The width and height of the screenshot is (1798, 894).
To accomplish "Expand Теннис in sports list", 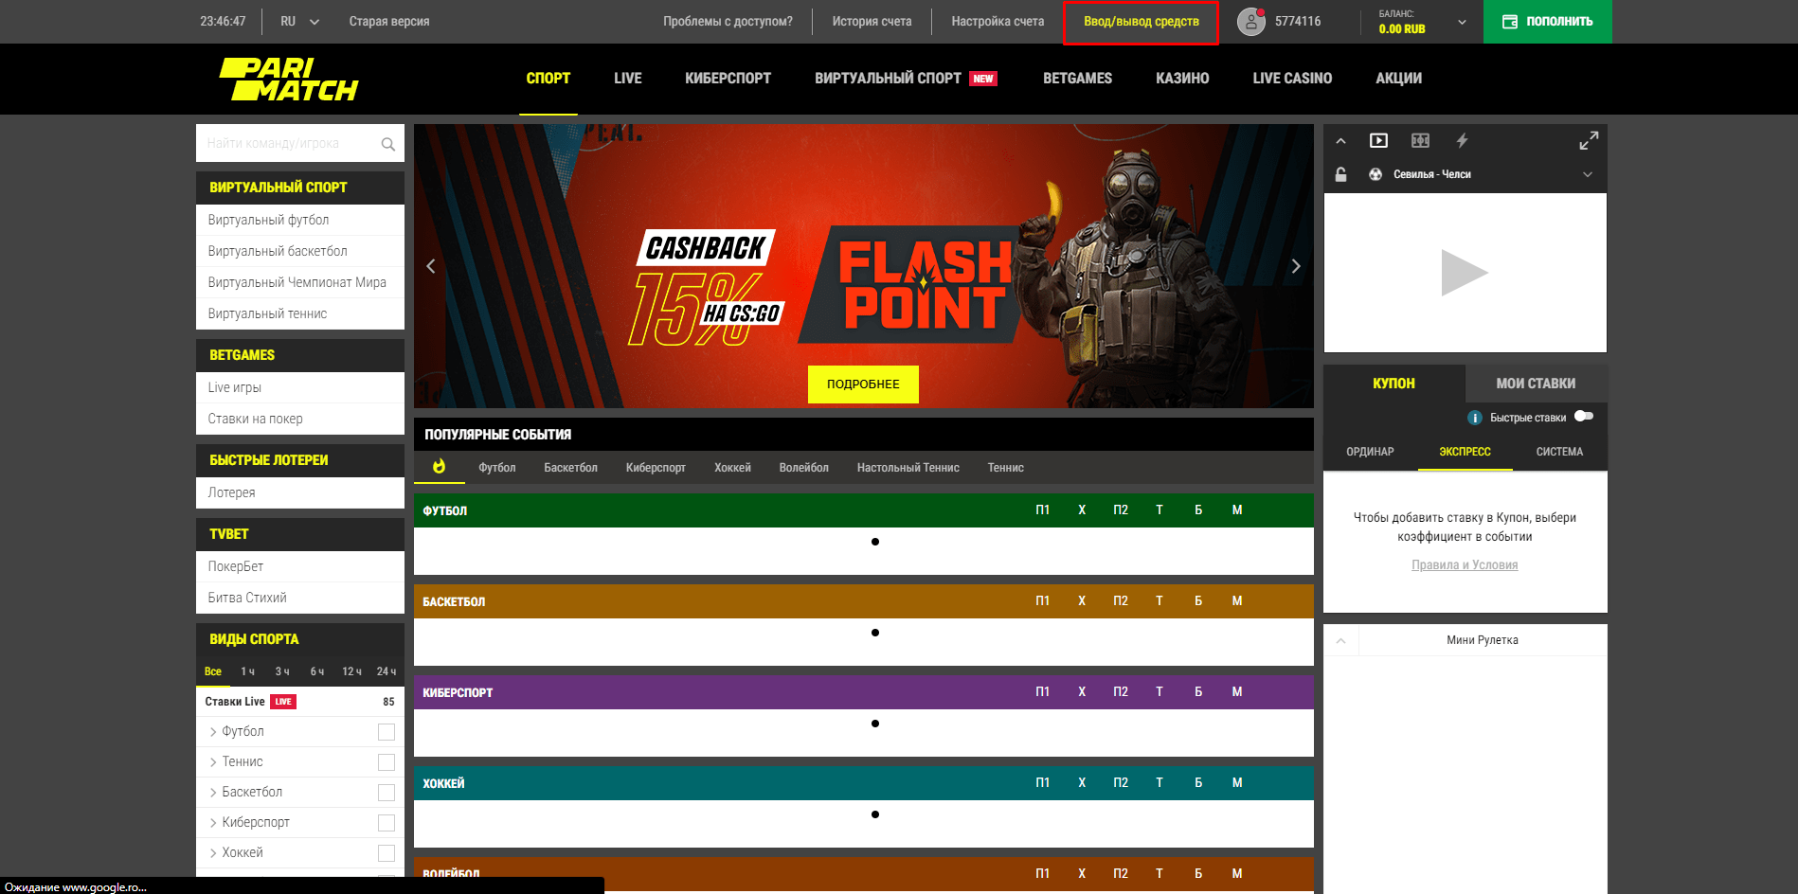I will pyautogui.click(x=213, y=762).
